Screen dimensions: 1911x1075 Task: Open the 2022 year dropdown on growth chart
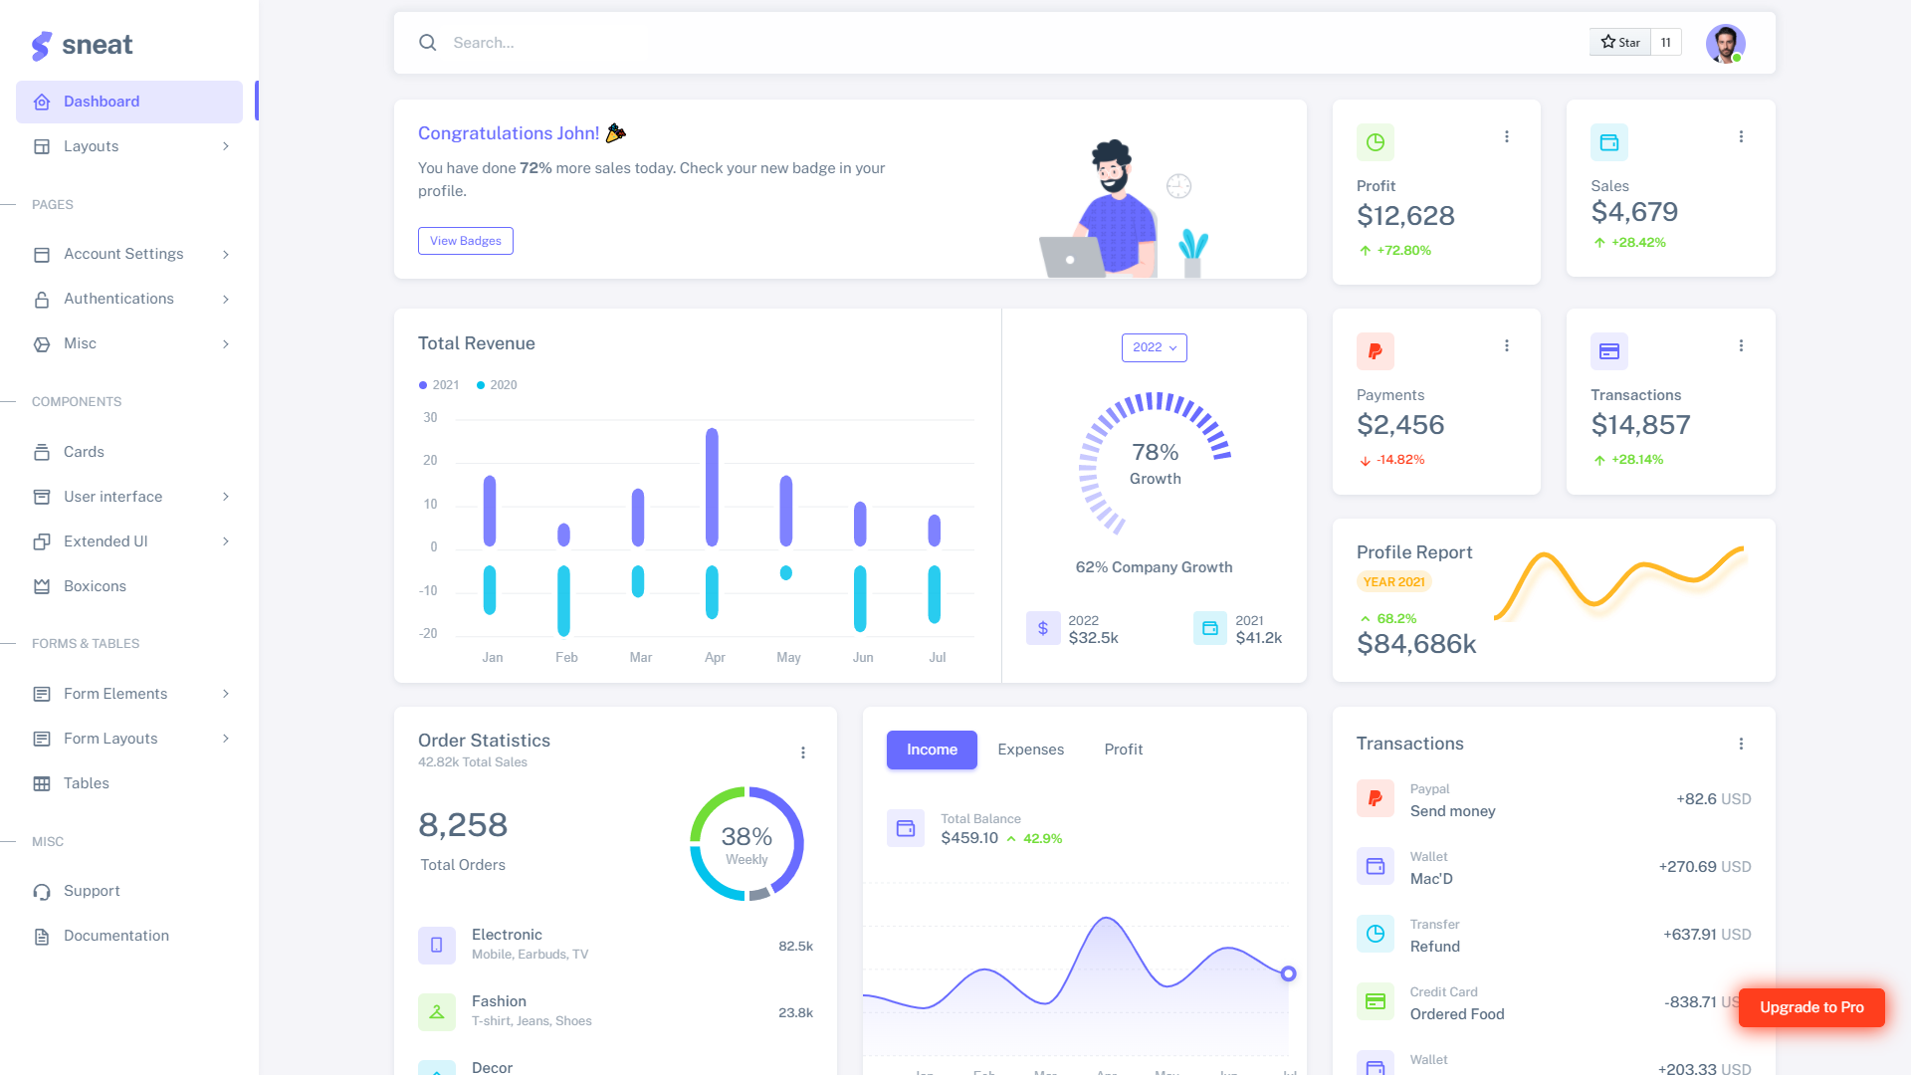click(1153, 345)
